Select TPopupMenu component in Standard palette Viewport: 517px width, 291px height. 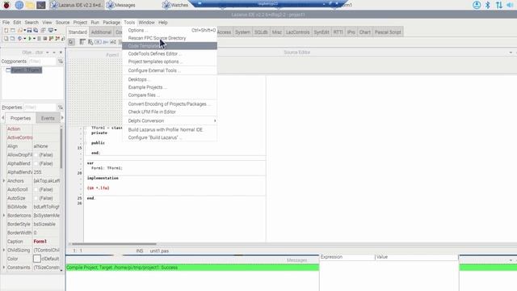tap(90, 42)
